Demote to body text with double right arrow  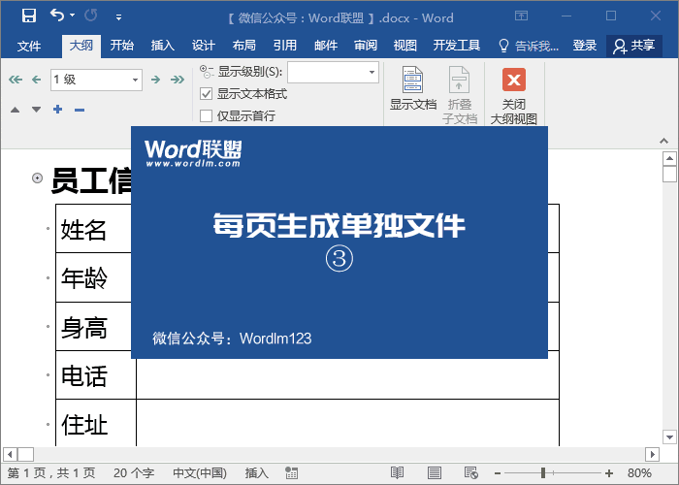178,80
